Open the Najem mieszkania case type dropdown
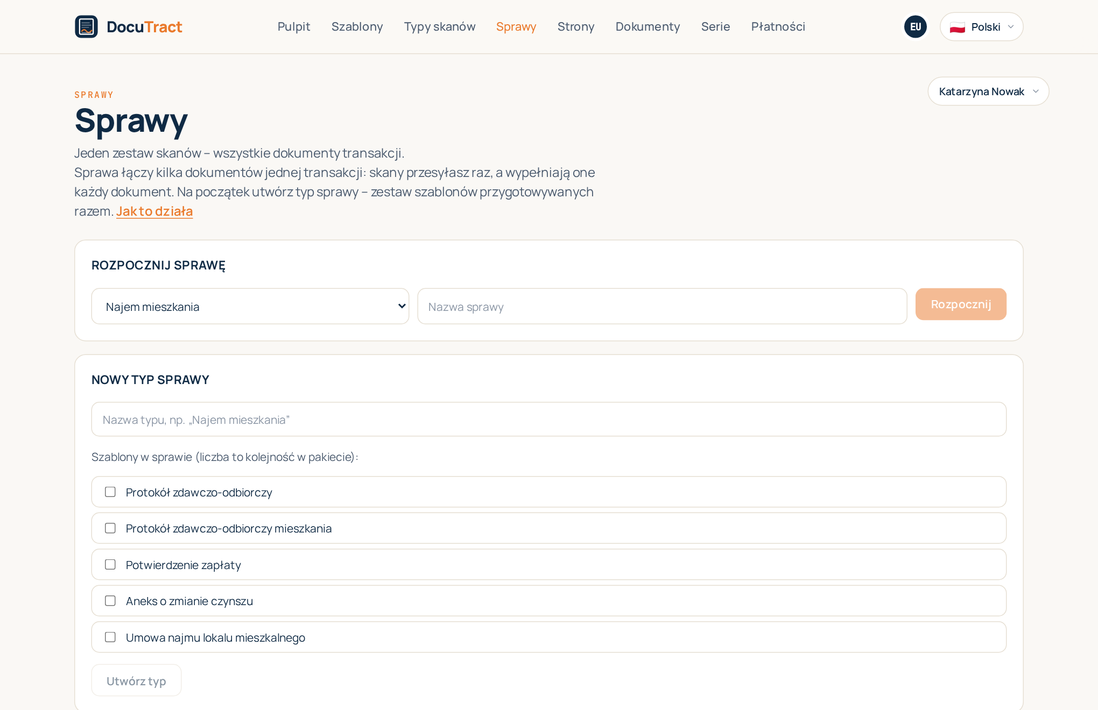Image resolution: width=1098 pixels, height=710 pixels. click(250, 306)
